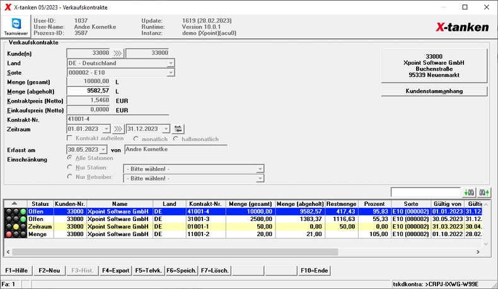This screenshot has width=498, height=289.
Task: Sort by Prozent column header
Action: tap(374, 203)
